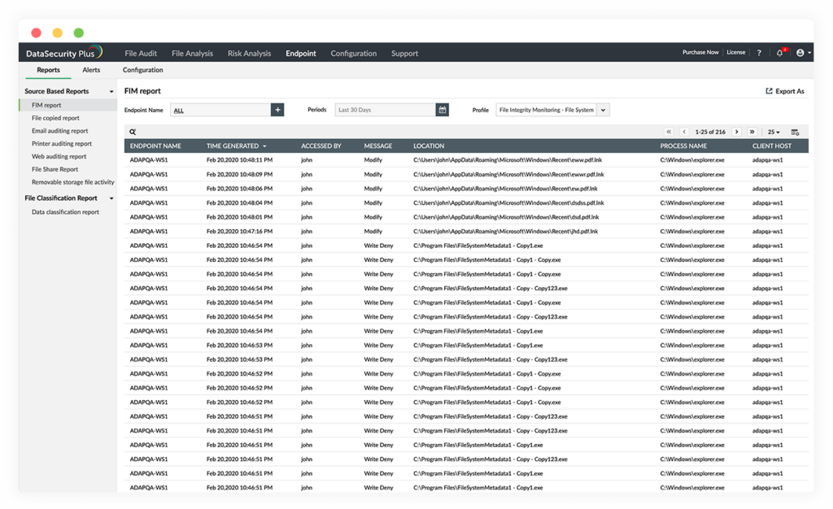Screen dimensions: 833x509
Task: Click the Purchase Now button
Action: pyautogui.click(x=700, y=51)
